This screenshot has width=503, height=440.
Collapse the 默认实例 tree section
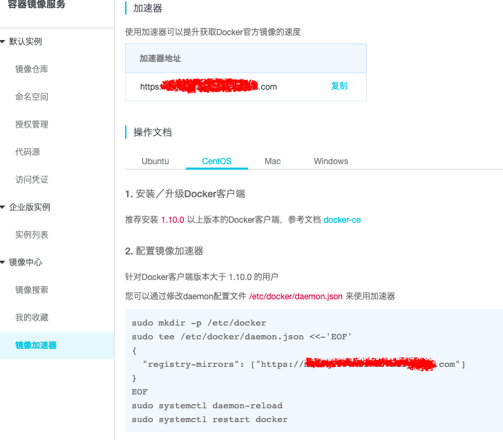(x=25, y=41)
